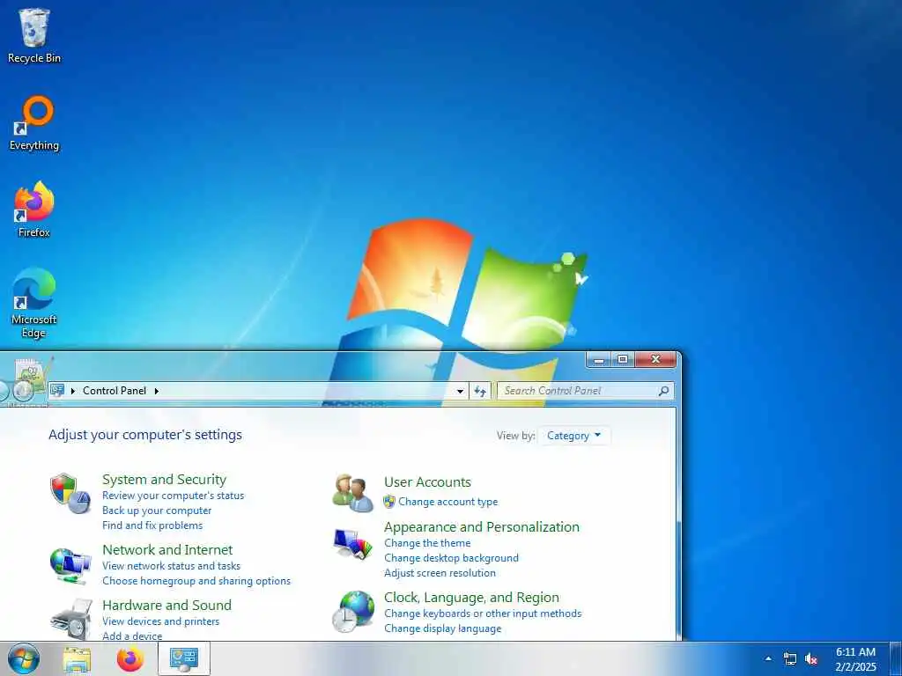Open the Recycle Bin desktop icon
This screenshot has width=902, height=676.
[34, 35]
